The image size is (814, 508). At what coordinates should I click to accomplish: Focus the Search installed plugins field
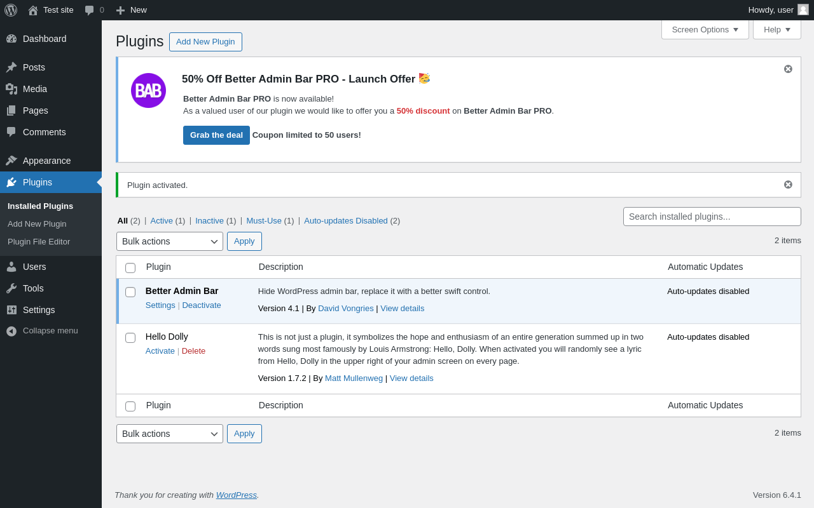(x=712, y=217)
